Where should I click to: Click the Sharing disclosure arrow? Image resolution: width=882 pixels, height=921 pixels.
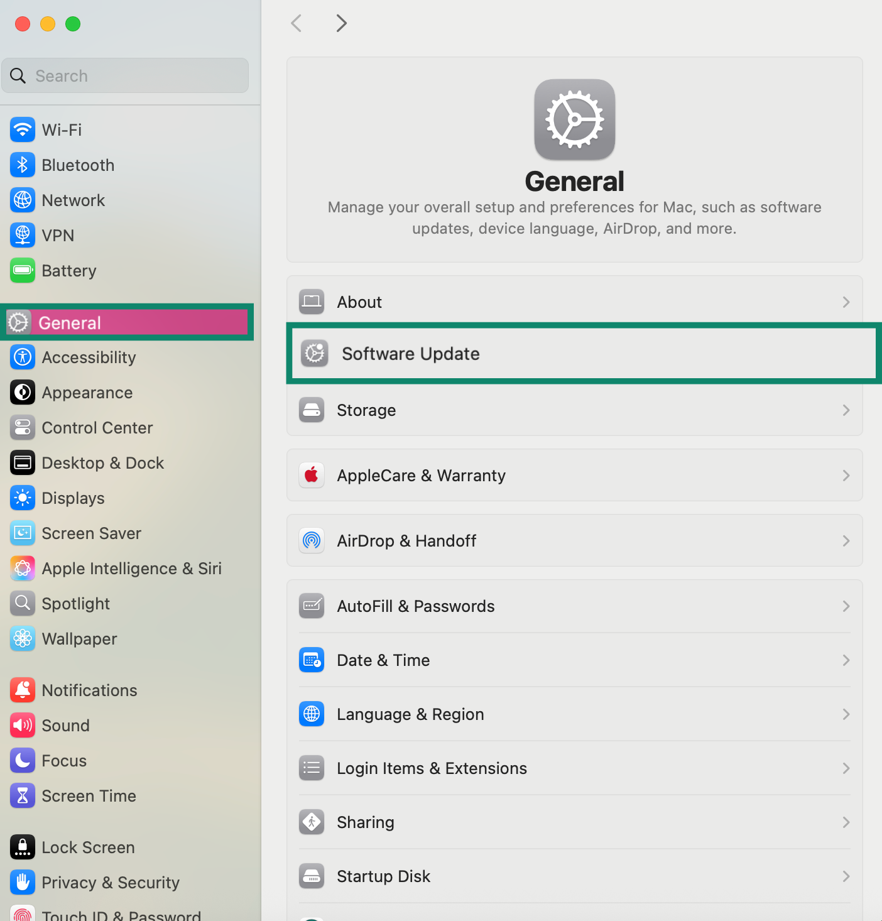846,822
